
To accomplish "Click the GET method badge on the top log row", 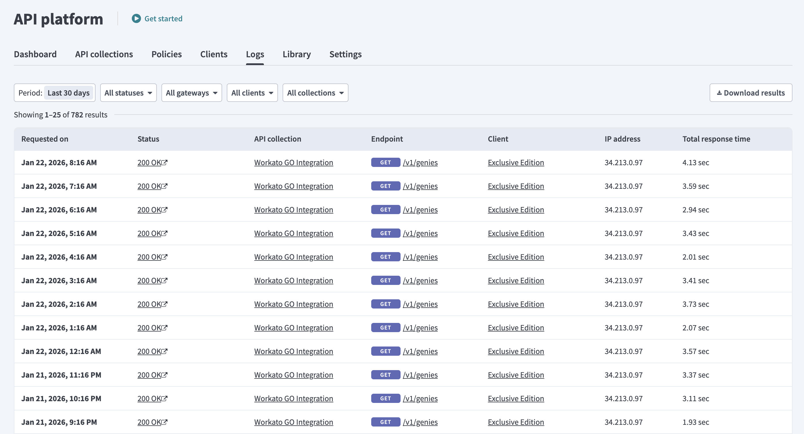I will (386, 162).
